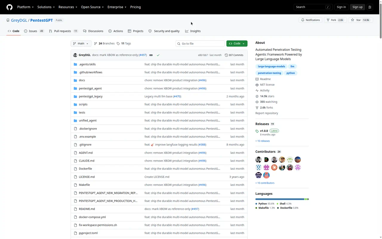Focus the top Search field
Image resolution: width=382 pixels, height=239 pixels.
(313, 7)
